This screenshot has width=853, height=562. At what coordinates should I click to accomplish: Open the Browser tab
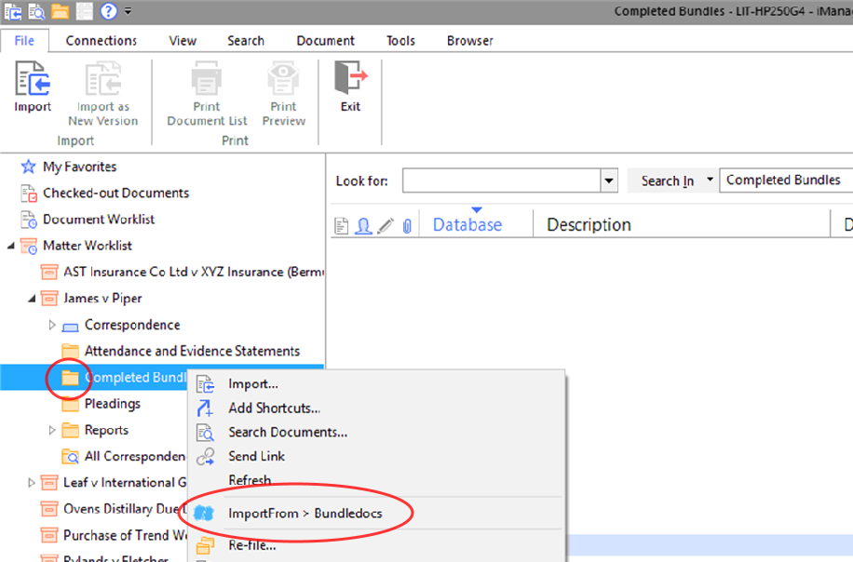pyautogui.click(x=470, y=40)
